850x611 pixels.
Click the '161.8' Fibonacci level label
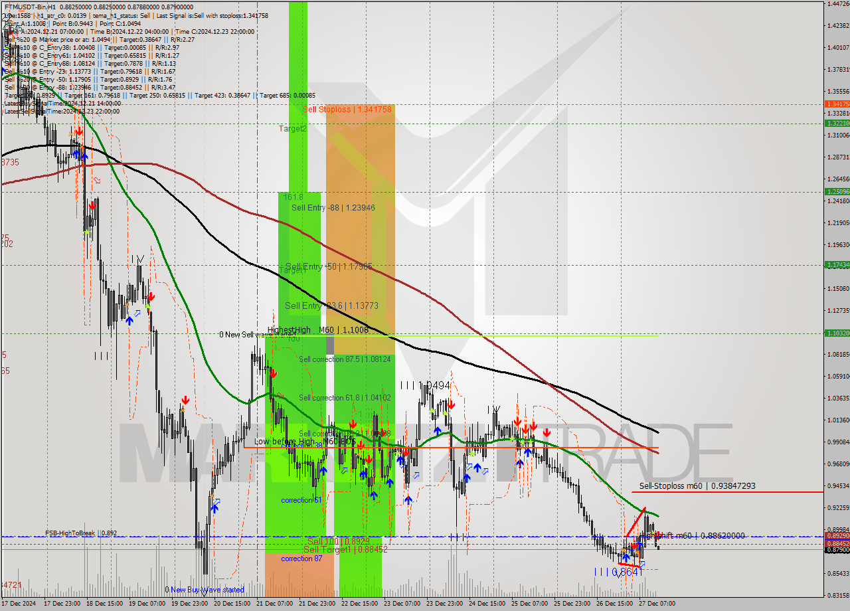click(x=293, y=197)
